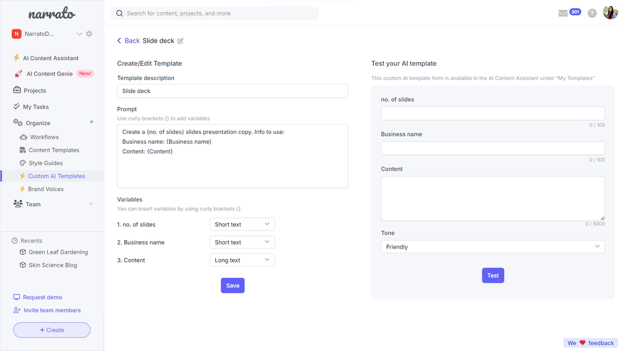Open the help question mark icon
This screenshot has width=621, height=351.
(592, 14)
